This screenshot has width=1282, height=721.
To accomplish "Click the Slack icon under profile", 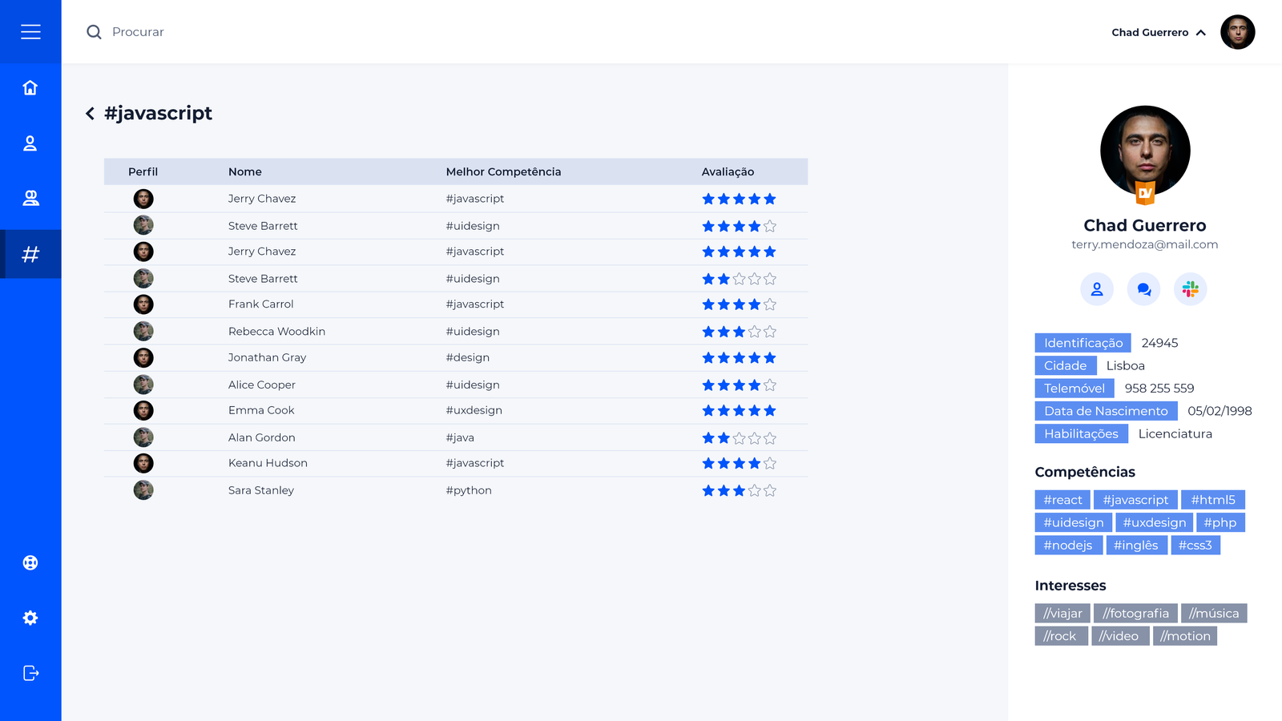I will click(x=1190, y=289).
